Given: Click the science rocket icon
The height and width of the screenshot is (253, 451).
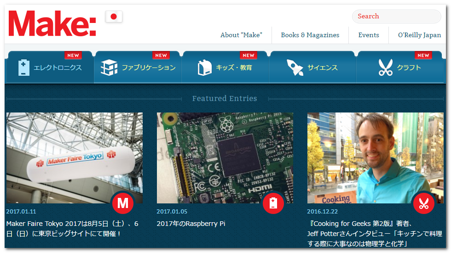Looking at the screenshot, I should 295,67.
